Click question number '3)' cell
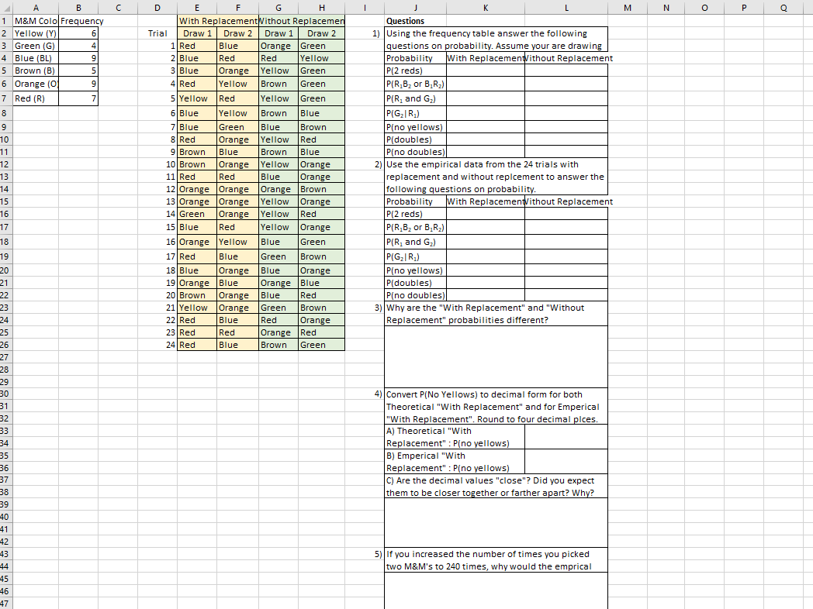The height and width of the screenshot is (609, 813). point(365,308)
